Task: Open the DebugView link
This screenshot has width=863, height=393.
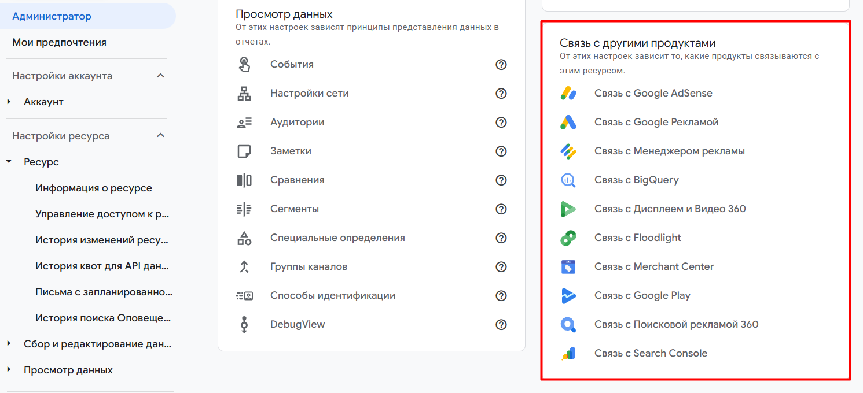Action: click(x=298, y=324)
